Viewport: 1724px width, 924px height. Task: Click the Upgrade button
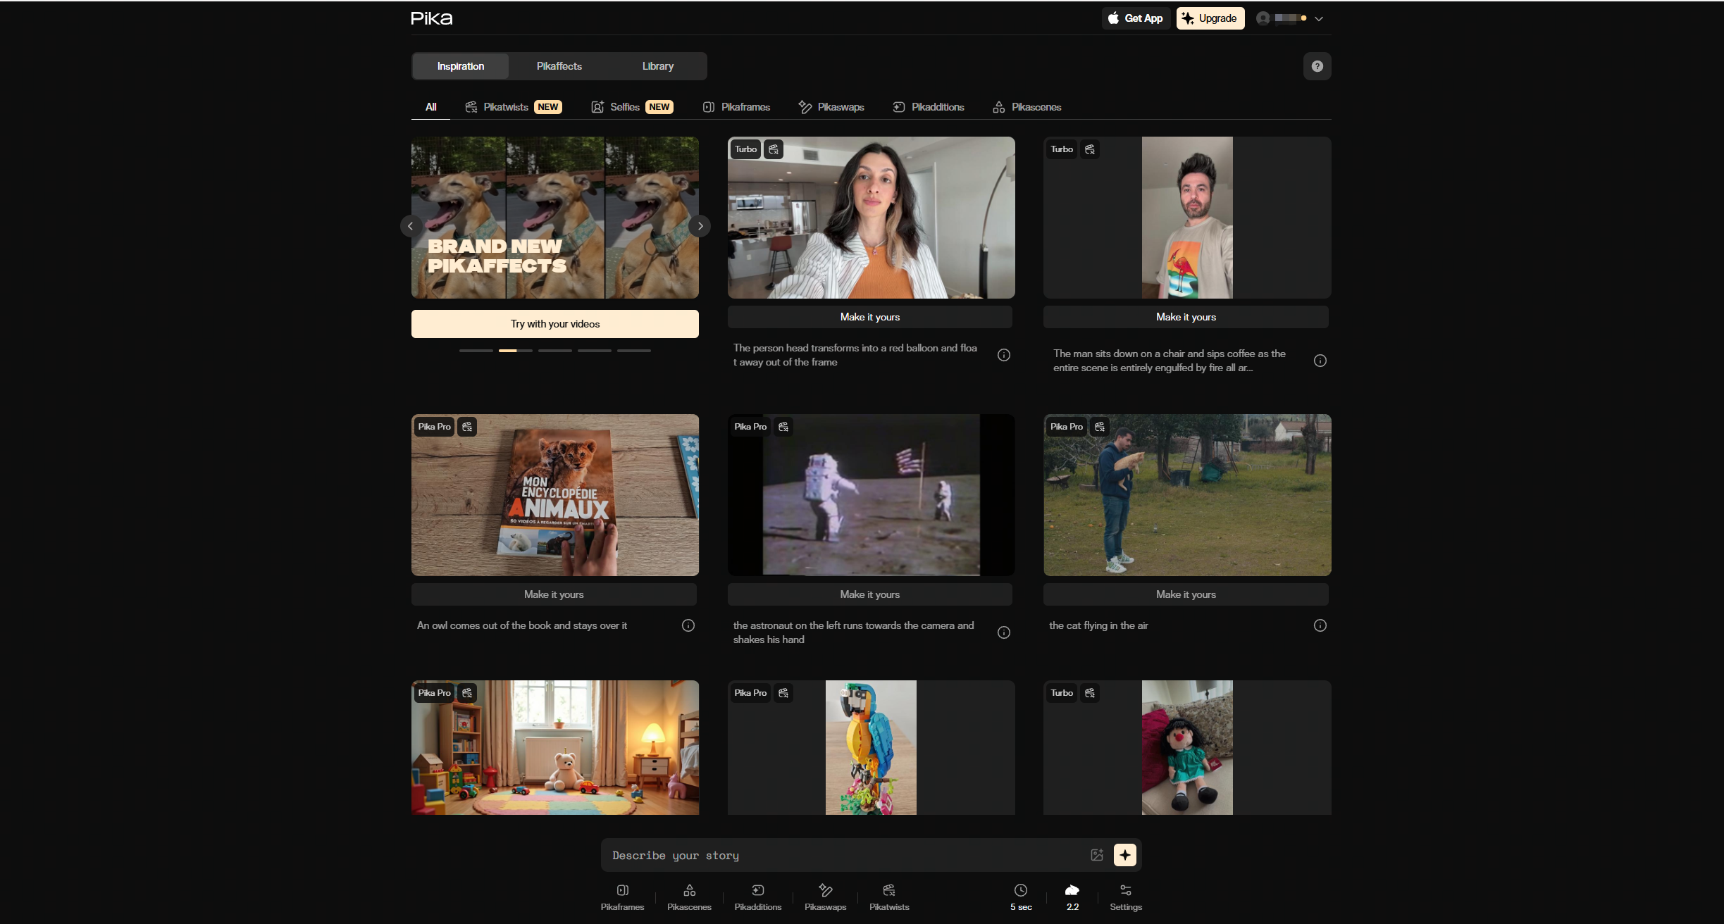(1210, 18)
